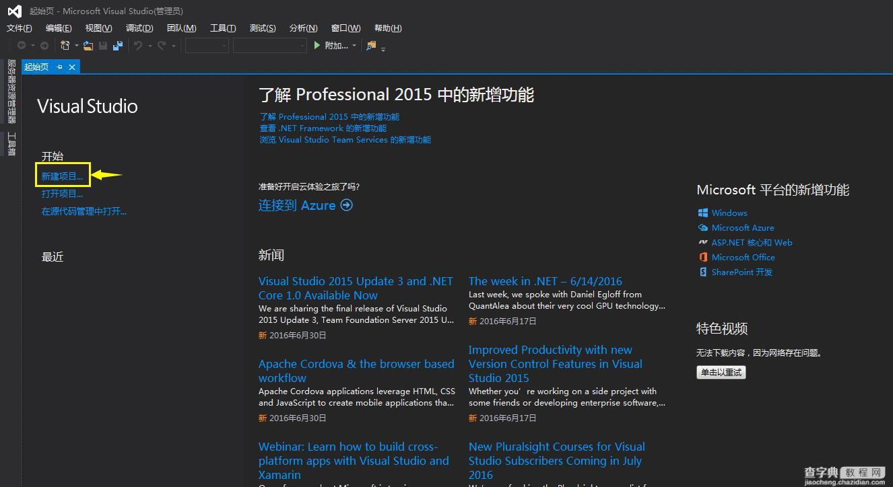Click the Navigate Forward toolbar arrow
Screen dimensions: 893x487
pyautogui.click(x=44, y=46)
